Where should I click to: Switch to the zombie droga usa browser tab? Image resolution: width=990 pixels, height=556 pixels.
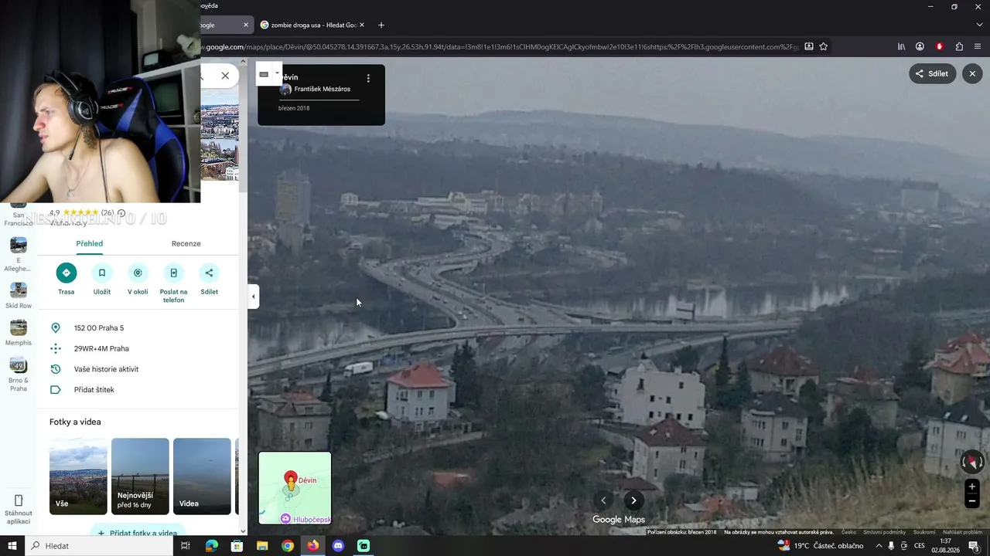311,25
